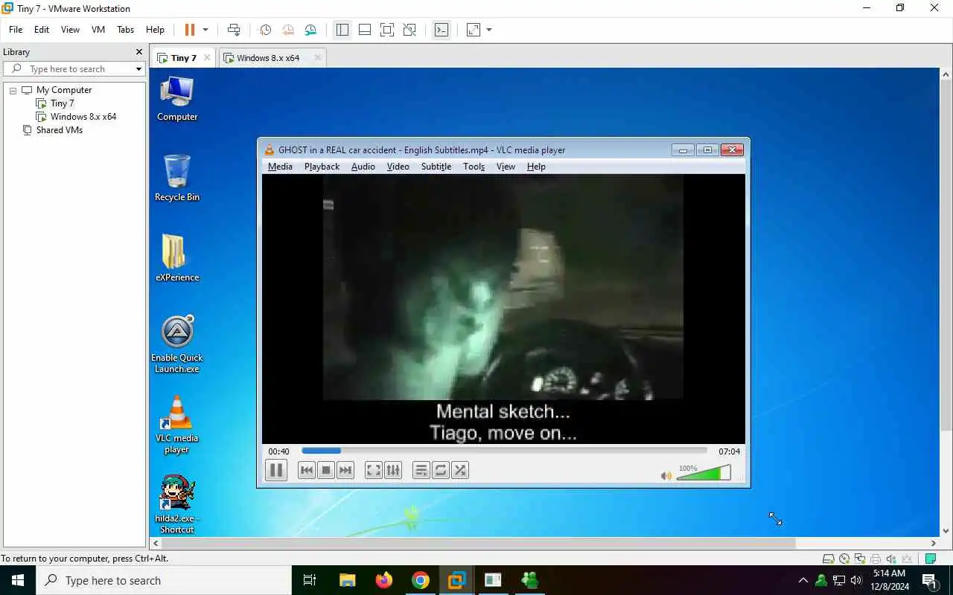Open VMware Edit menu
Viewport: 953px width, 595px height.
click(x=42, y=30)
